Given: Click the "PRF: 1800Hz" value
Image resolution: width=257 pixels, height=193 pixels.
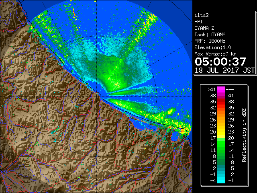Looking at the screenshot, I should point(210,41).
